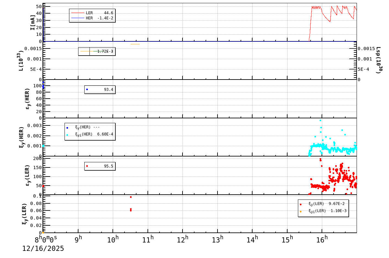This screenshot has width=389, height=258.
Task: Click the Lsp(10^30) right axis title
Action: tap(379, 60)
